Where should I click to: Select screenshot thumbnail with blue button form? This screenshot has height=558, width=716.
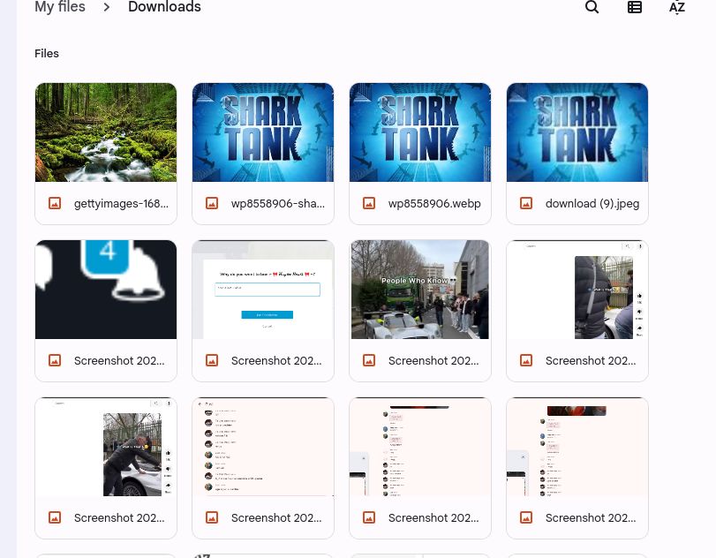point(263,290)
